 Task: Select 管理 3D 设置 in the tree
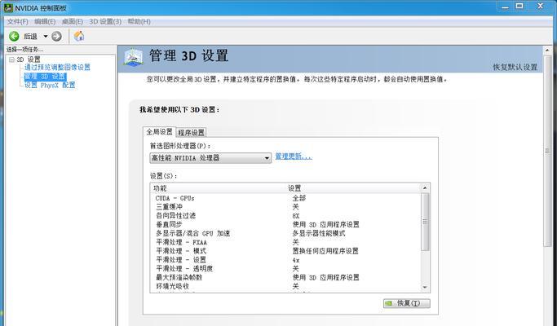45,77
